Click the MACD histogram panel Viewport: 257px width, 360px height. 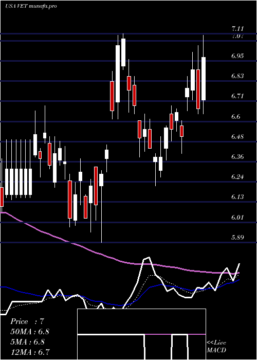point(141,334)
